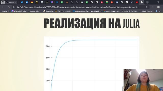The image size is (163, 91).
Task: Switch to the yellow round logo tab
Action: pos(37,2)
